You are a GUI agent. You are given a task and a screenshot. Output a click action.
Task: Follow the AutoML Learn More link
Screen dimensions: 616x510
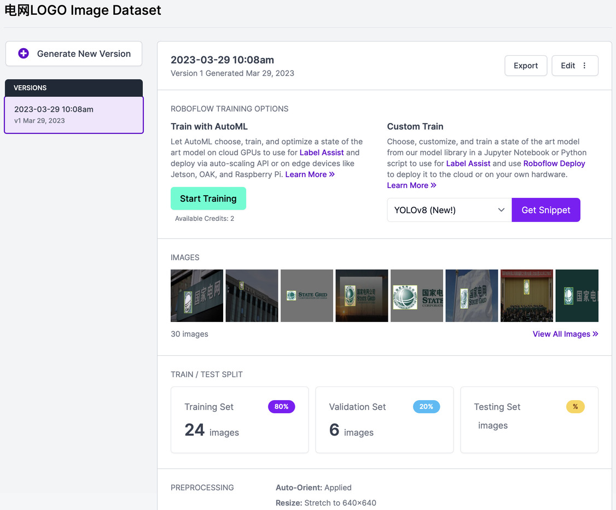[x=310, y=174]
